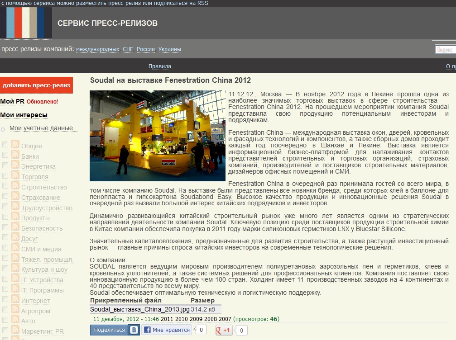Click the striped site logo
This screenshot has width=456, height=340.
click(26, 23)
